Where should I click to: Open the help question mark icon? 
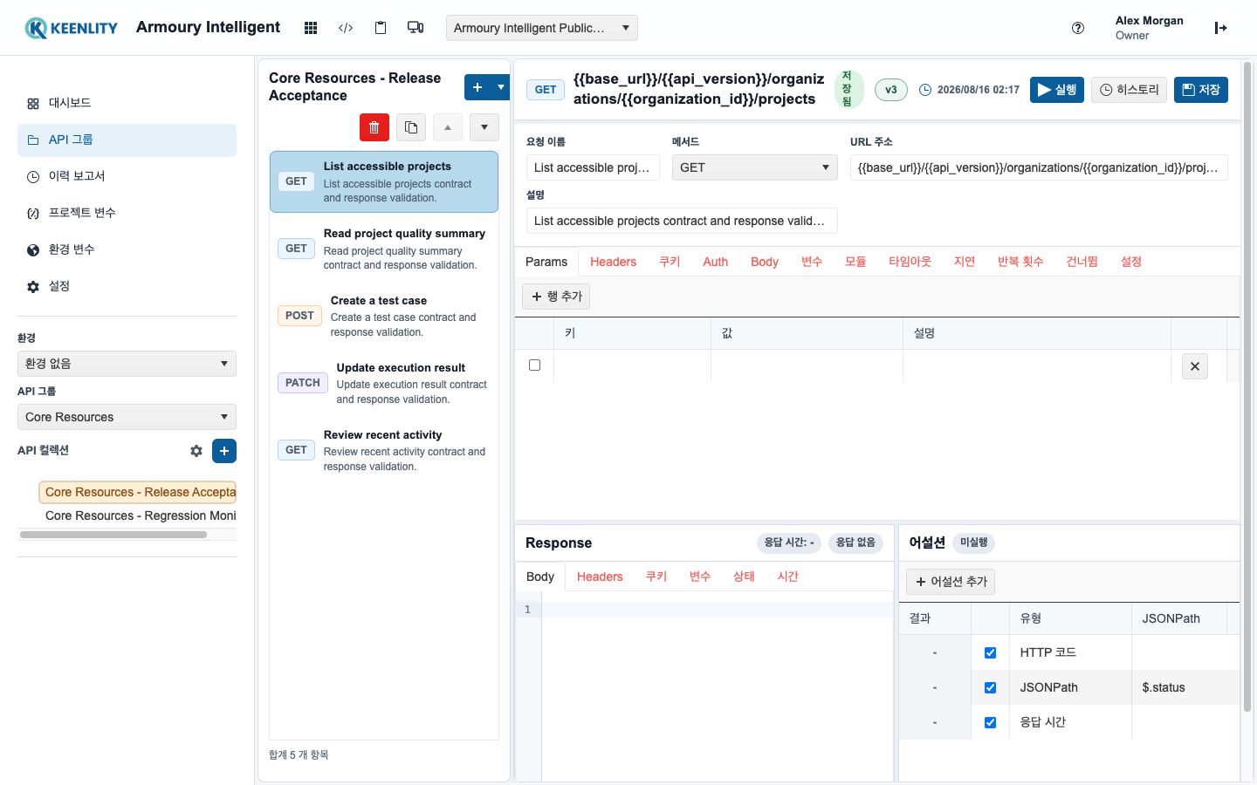pyautogui.click(x=1078, y=28)
